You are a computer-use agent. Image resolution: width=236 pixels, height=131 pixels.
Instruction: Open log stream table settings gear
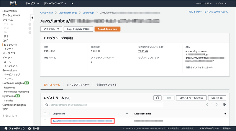tap(224, 104)
